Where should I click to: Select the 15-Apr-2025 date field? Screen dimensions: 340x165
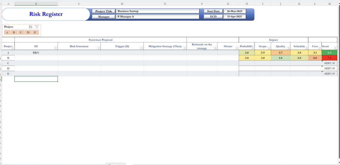pyautogui.click(x=235, y=17)
